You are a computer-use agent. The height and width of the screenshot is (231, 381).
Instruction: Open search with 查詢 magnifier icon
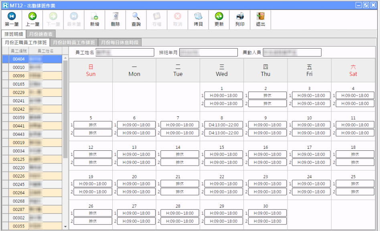(x=136, y=16)
